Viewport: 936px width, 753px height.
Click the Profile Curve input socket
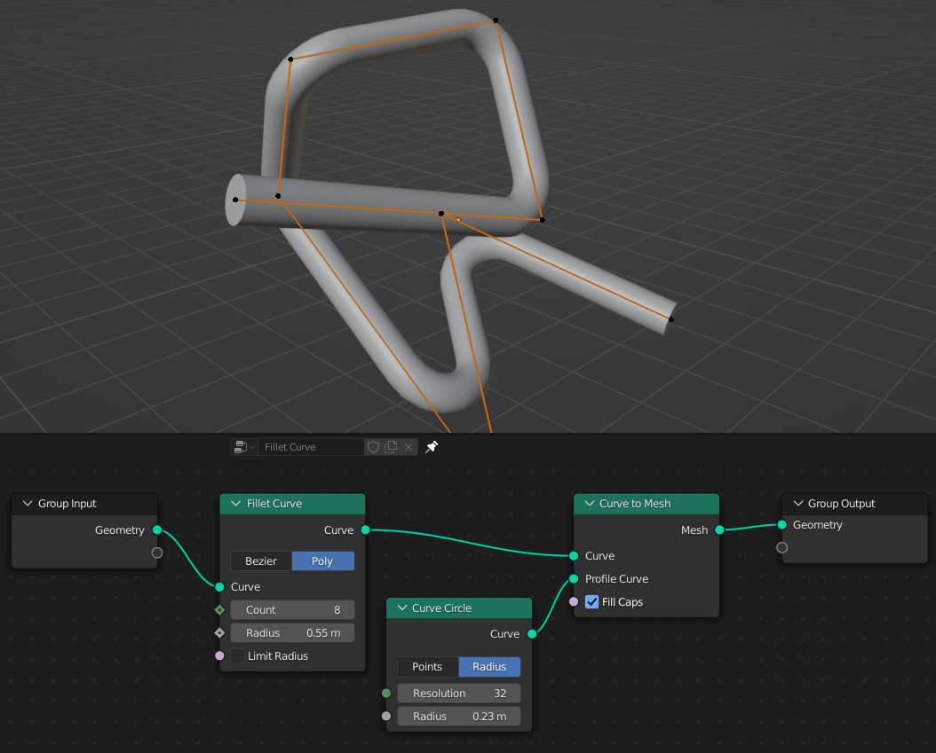[x=573, y=578]
